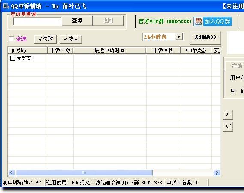Toggle the 全选 checkbox
The width and height of the screenshot is (244, 193).
coord(11,39)
